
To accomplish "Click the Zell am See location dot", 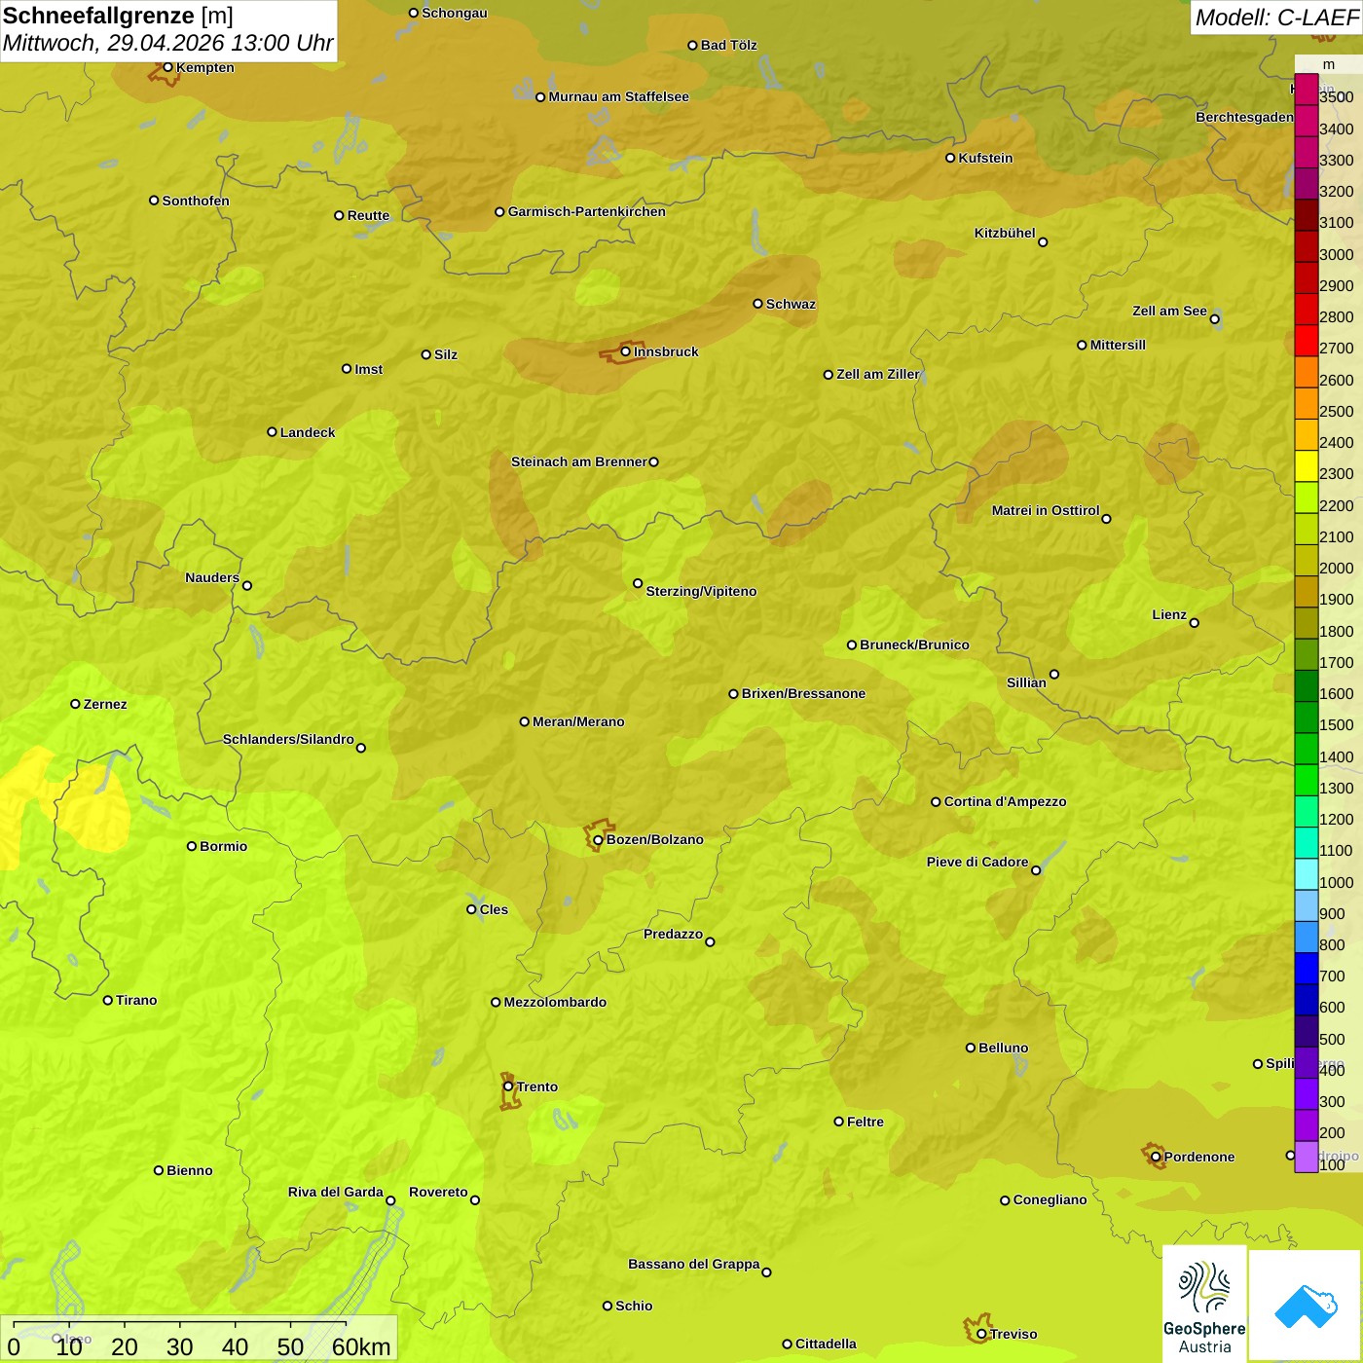I will pyautogui.click(x=1214, y=318).
